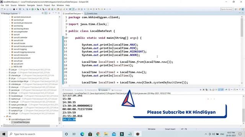Image resolution: width=245 pixels, height=137 pixels.
Task: Toggle Show Console When Standard Error Changes
Action: [222, 90]
